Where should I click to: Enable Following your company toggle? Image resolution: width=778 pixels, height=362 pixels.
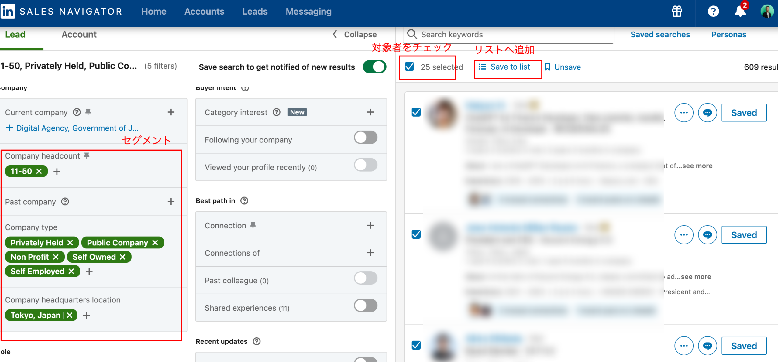[x=366, y=138]
